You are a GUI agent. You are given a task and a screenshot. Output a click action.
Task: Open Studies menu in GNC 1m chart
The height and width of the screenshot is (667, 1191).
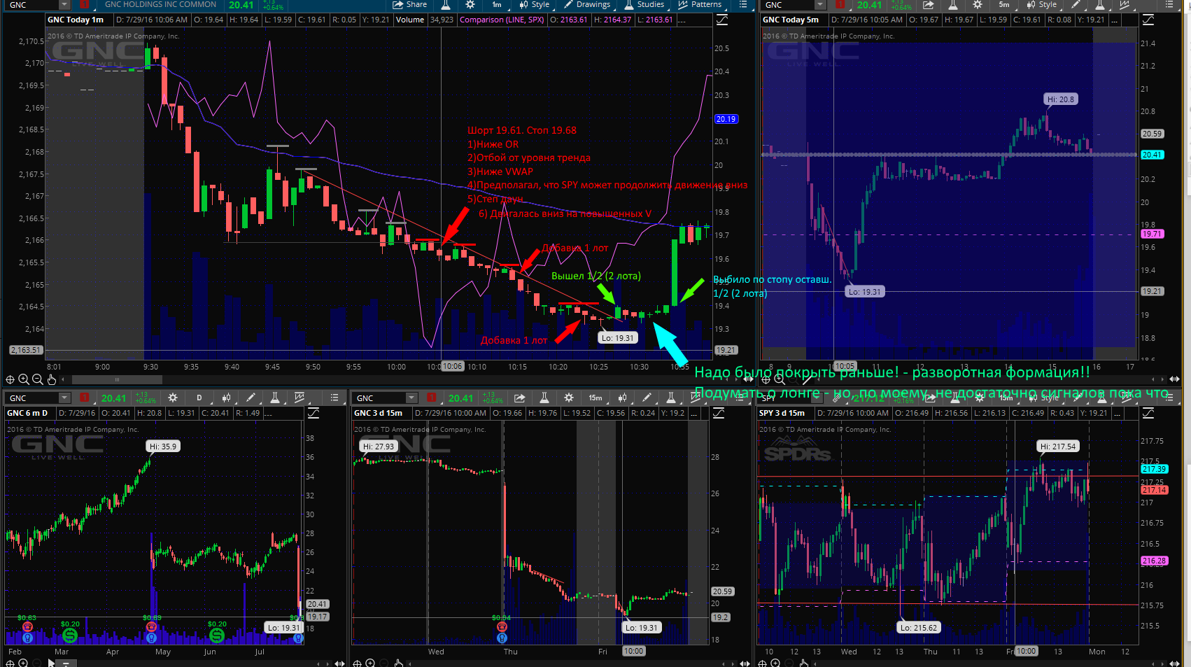(x=644, y=4)
